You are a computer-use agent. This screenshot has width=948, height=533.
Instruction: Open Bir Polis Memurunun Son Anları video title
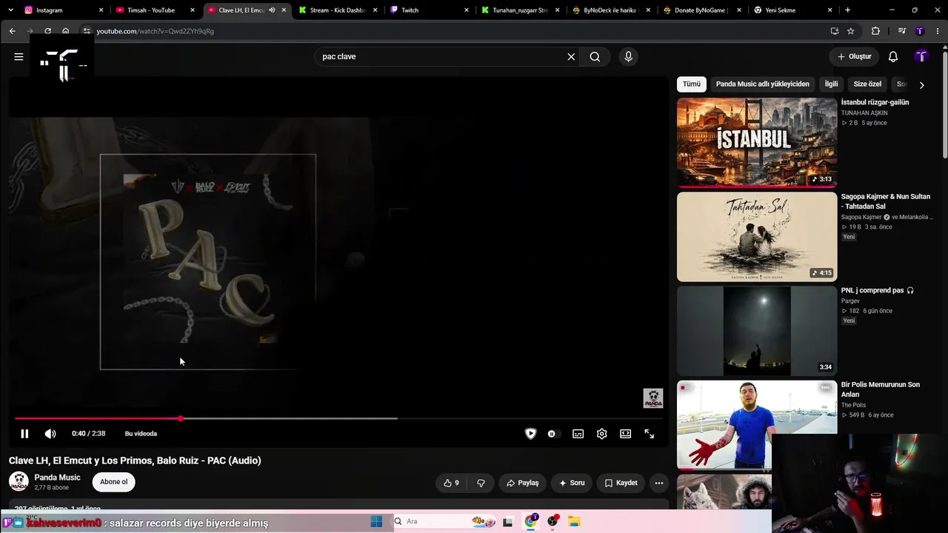881,389
